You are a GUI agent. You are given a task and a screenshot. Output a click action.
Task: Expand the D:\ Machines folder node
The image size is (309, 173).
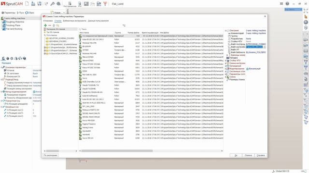45,53
